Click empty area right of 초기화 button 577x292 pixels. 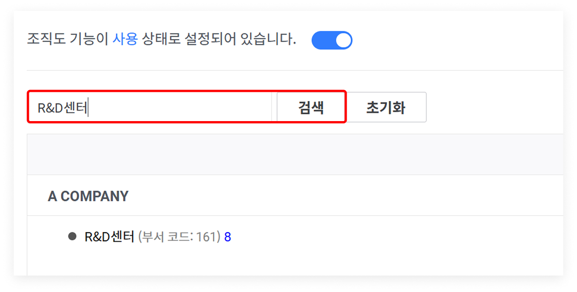coord(495,107)
